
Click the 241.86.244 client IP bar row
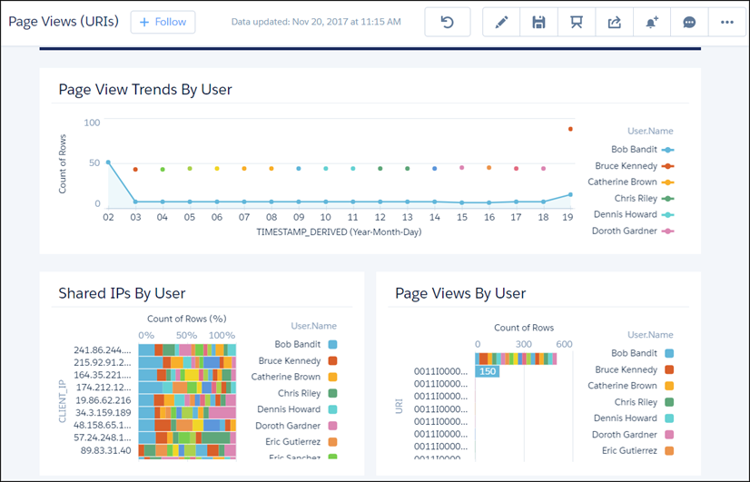point(187,349)
